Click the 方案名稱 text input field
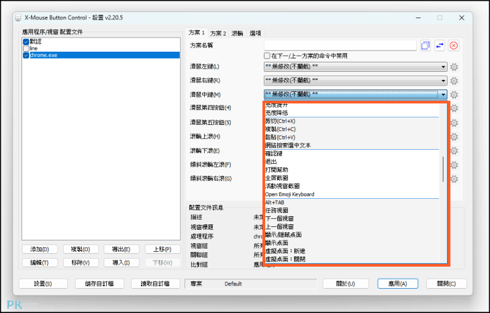The width and height of the screenshot is (490, 313). (340, 46)
